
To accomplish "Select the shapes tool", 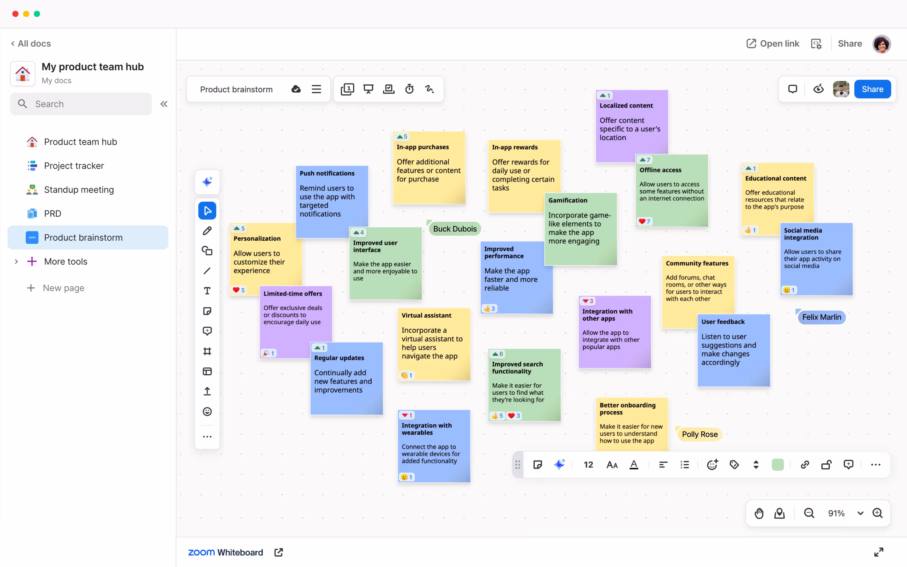I will (x=207, y=251).
